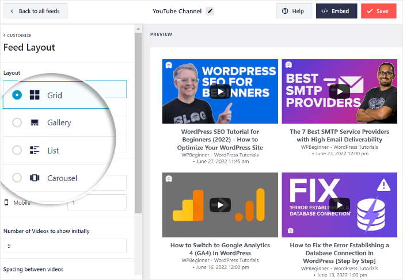Click the code brackets icon in Embed
Viewport: 403px width, 280px height.
point(325,11)
